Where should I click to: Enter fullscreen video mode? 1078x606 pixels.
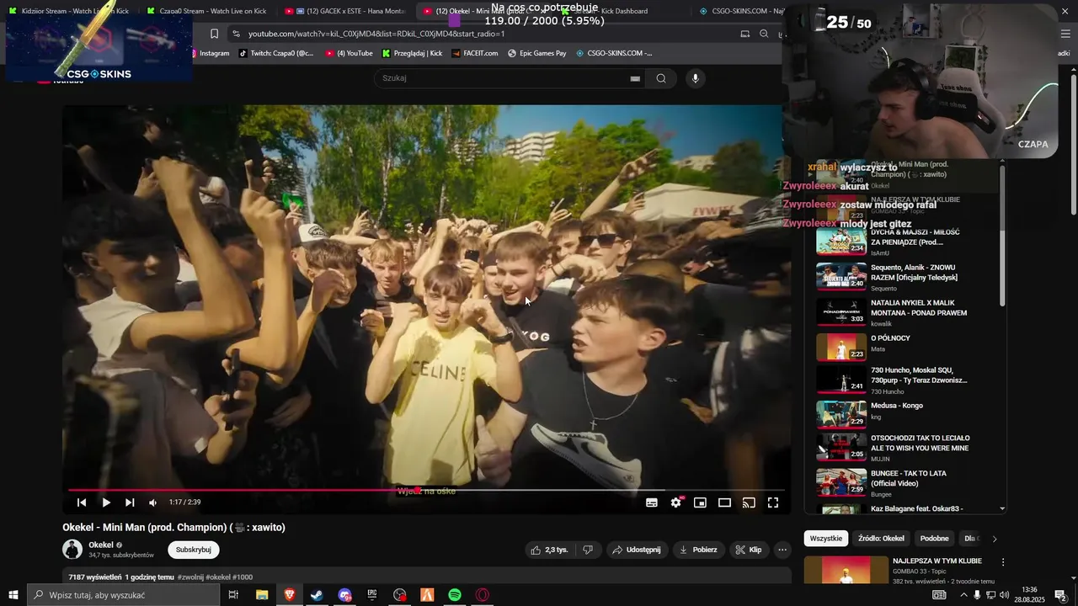[773, 502]
